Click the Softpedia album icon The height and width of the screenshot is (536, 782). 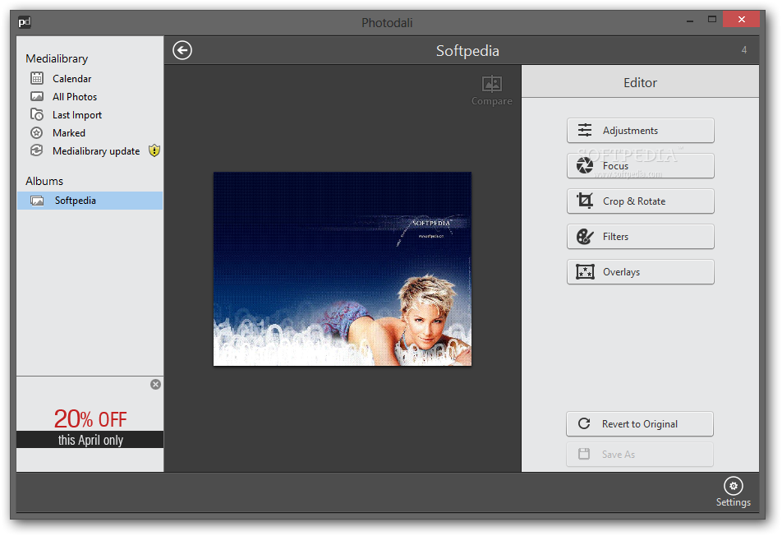37,201
